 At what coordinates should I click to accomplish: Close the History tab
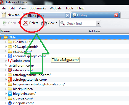point(116,15)
